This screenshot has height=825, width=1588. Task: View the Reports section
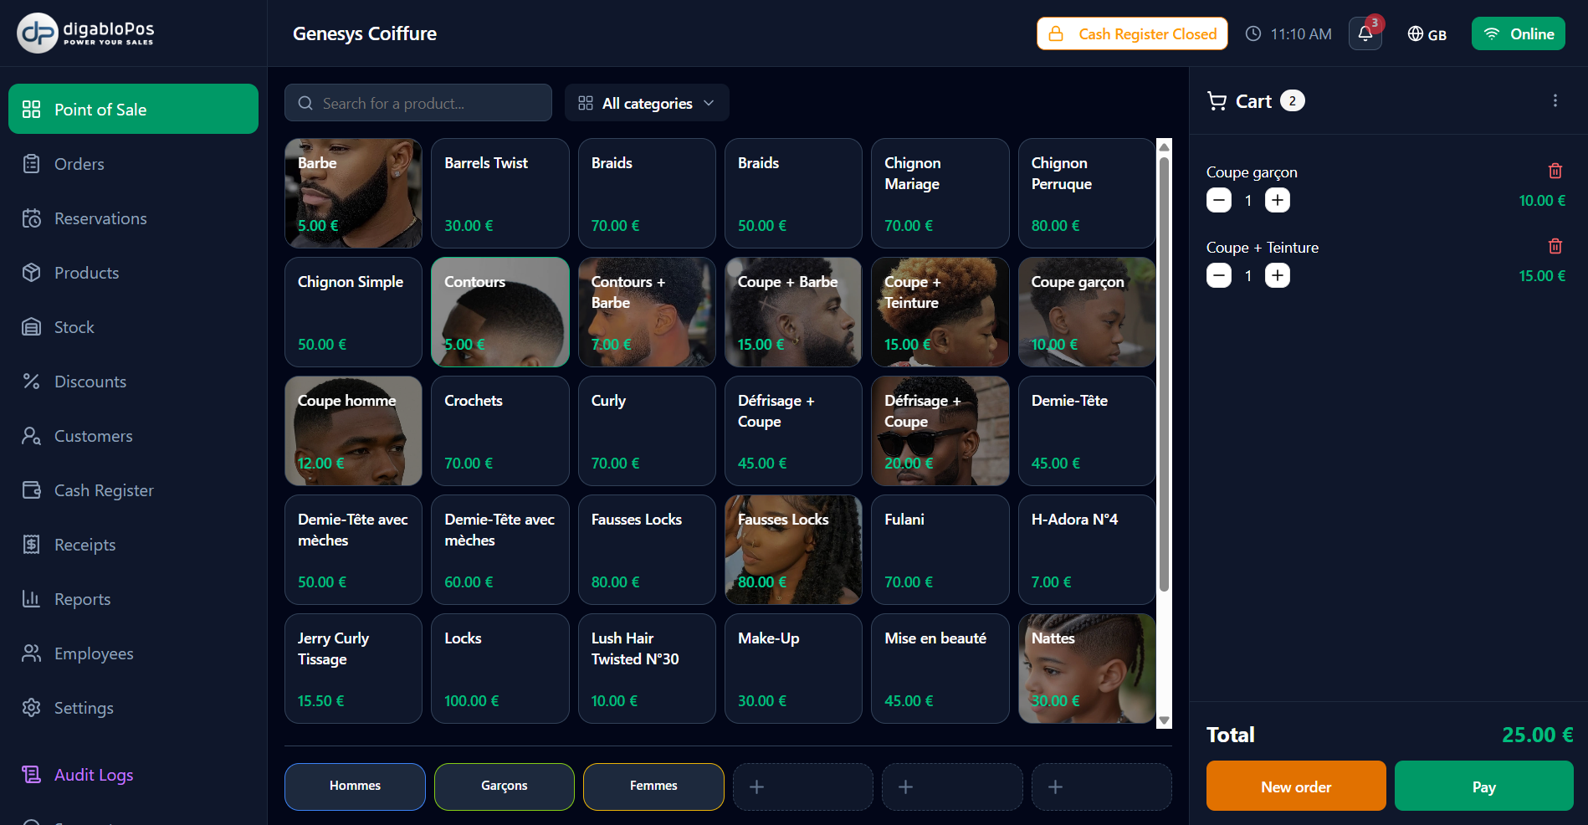82,599
